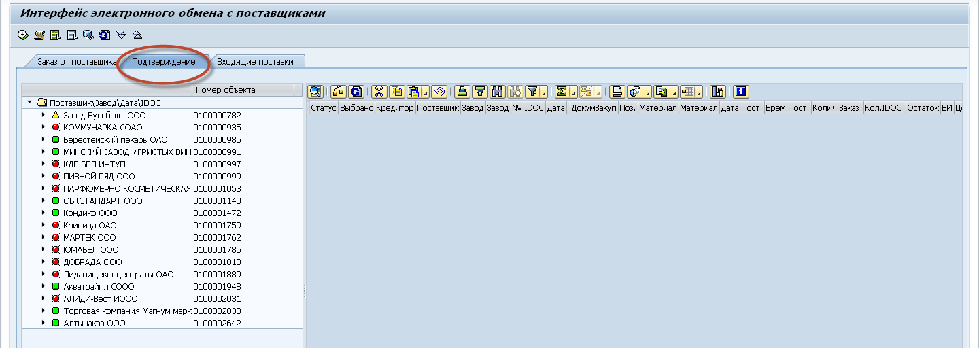The height and width of the screenshot is (348, 979).
Task: Click the Cut scissors icon
Action: click(379, 91)
